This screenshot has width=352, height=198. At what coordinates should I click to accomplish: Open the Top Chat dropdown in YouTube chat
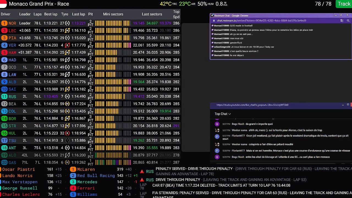[x=223, y=114]
